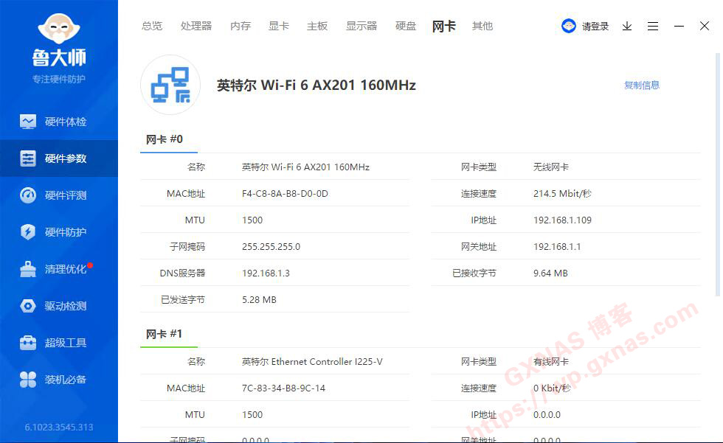Open the 超级工具 toolbox icon
This screenshot has width=723, height=443.
coord(28,343)
